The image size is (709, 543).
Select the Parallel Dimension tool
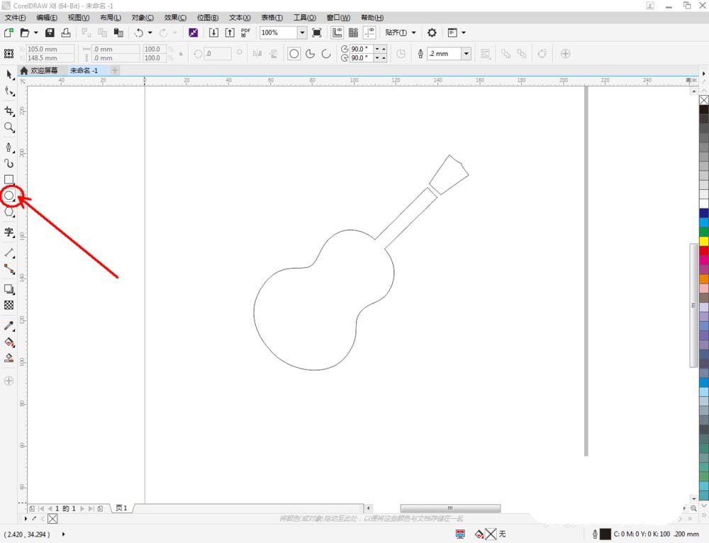pos(9,253)
